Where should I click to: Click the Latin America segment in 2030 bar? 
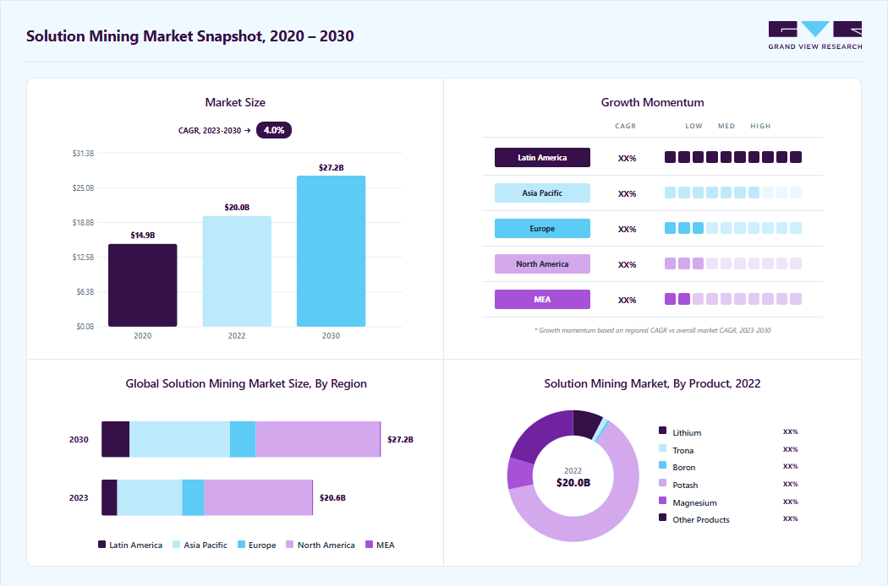(116, 439)
